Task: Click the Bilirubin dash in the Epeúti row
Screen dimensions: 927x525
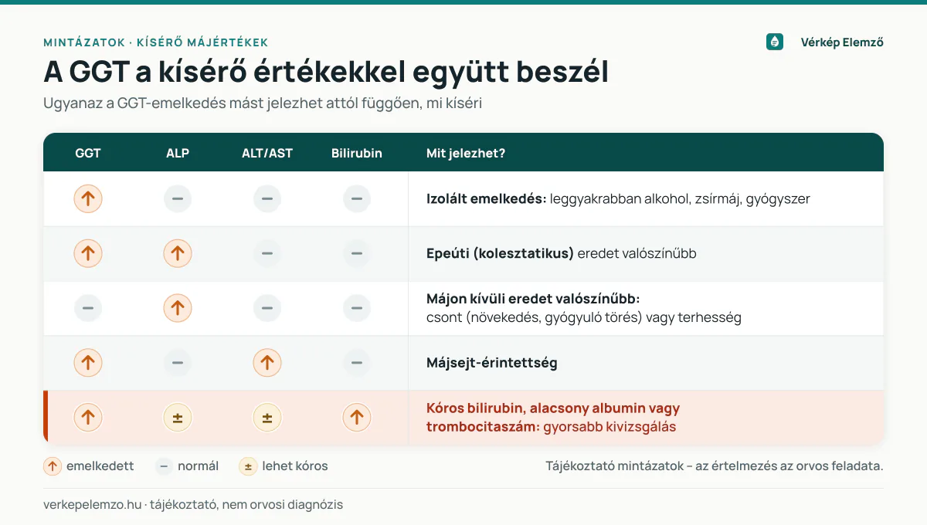Action: pyautogui.click(x=357, y=253)
